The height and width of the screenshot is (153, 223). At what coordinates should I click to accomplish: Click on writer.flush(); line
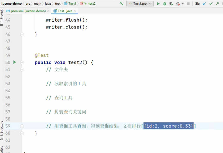pos(66,20)
